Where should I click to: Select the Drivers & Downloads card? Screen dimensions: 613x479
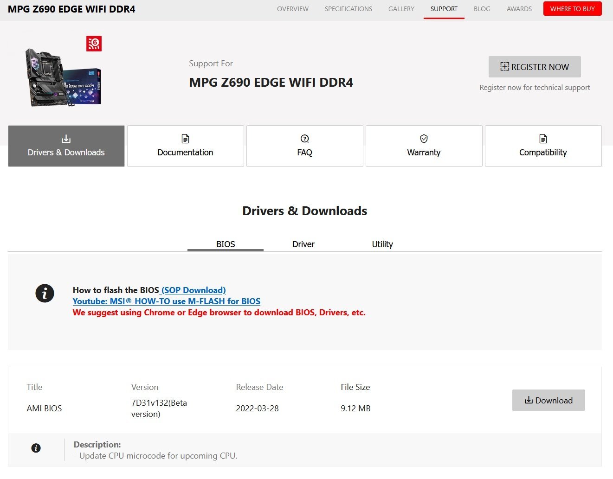click(x=66, y=146)
